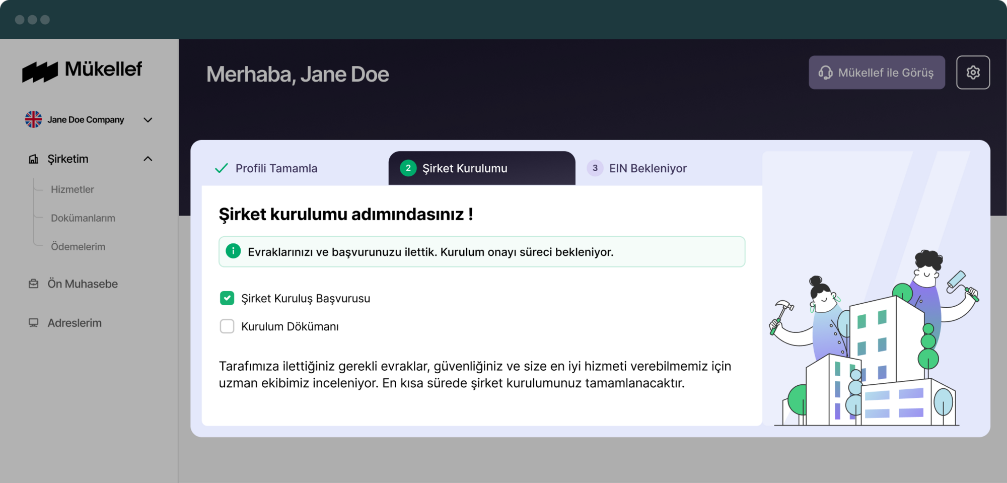The height and width of the screenshot is (483, 1007).
Task: Open Ödemelerim in the sidebar
Action: coord(78,247)
